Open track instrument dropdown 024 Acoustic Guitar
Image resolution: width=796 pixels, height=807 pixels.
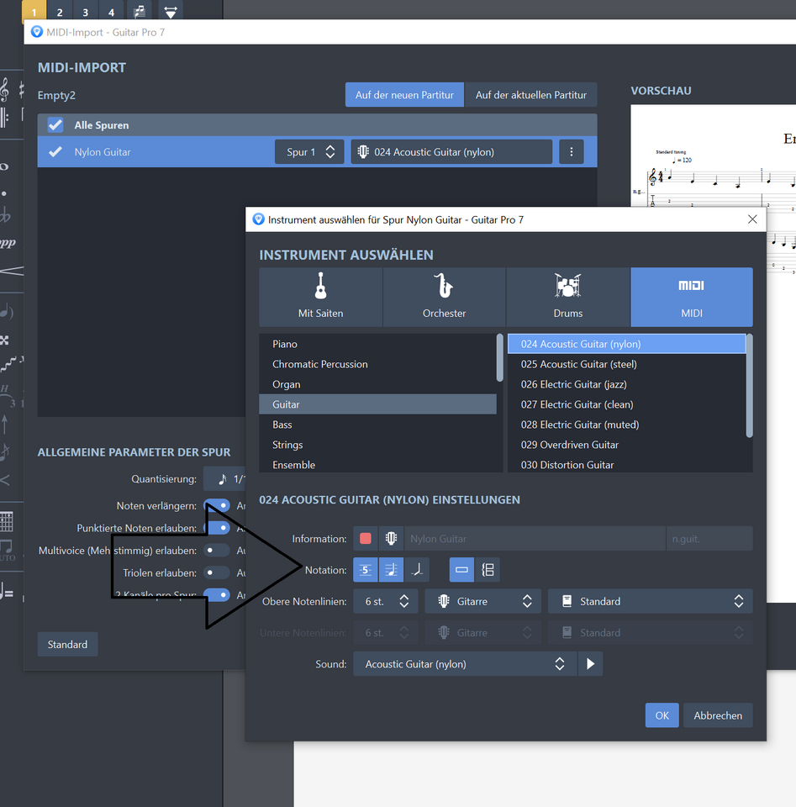[x=451, y=152]
